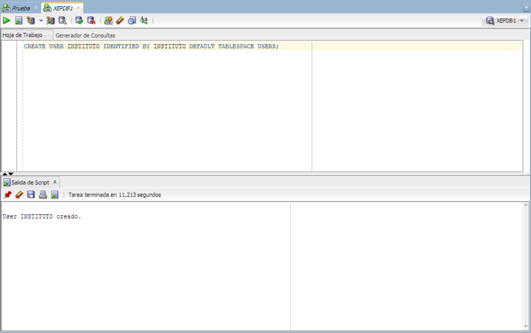The image size is (531, 333).
Task: Save the script output with floppy disk icon
Action: coord(31,195)
